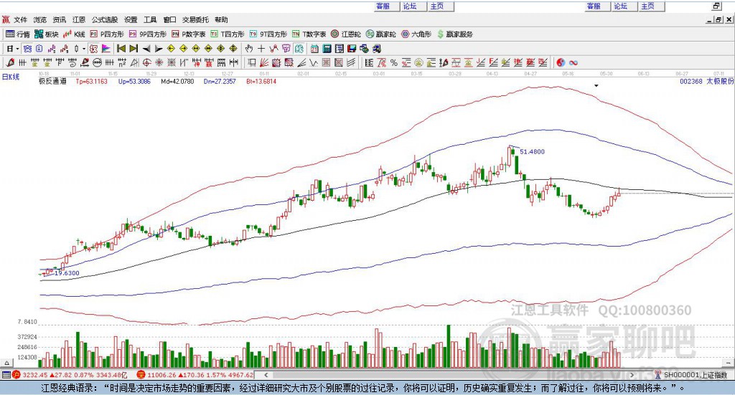Viewport: 735px width, 395px height.
Task: Click the right-side 主页 link
Action: tap(647, 6)
